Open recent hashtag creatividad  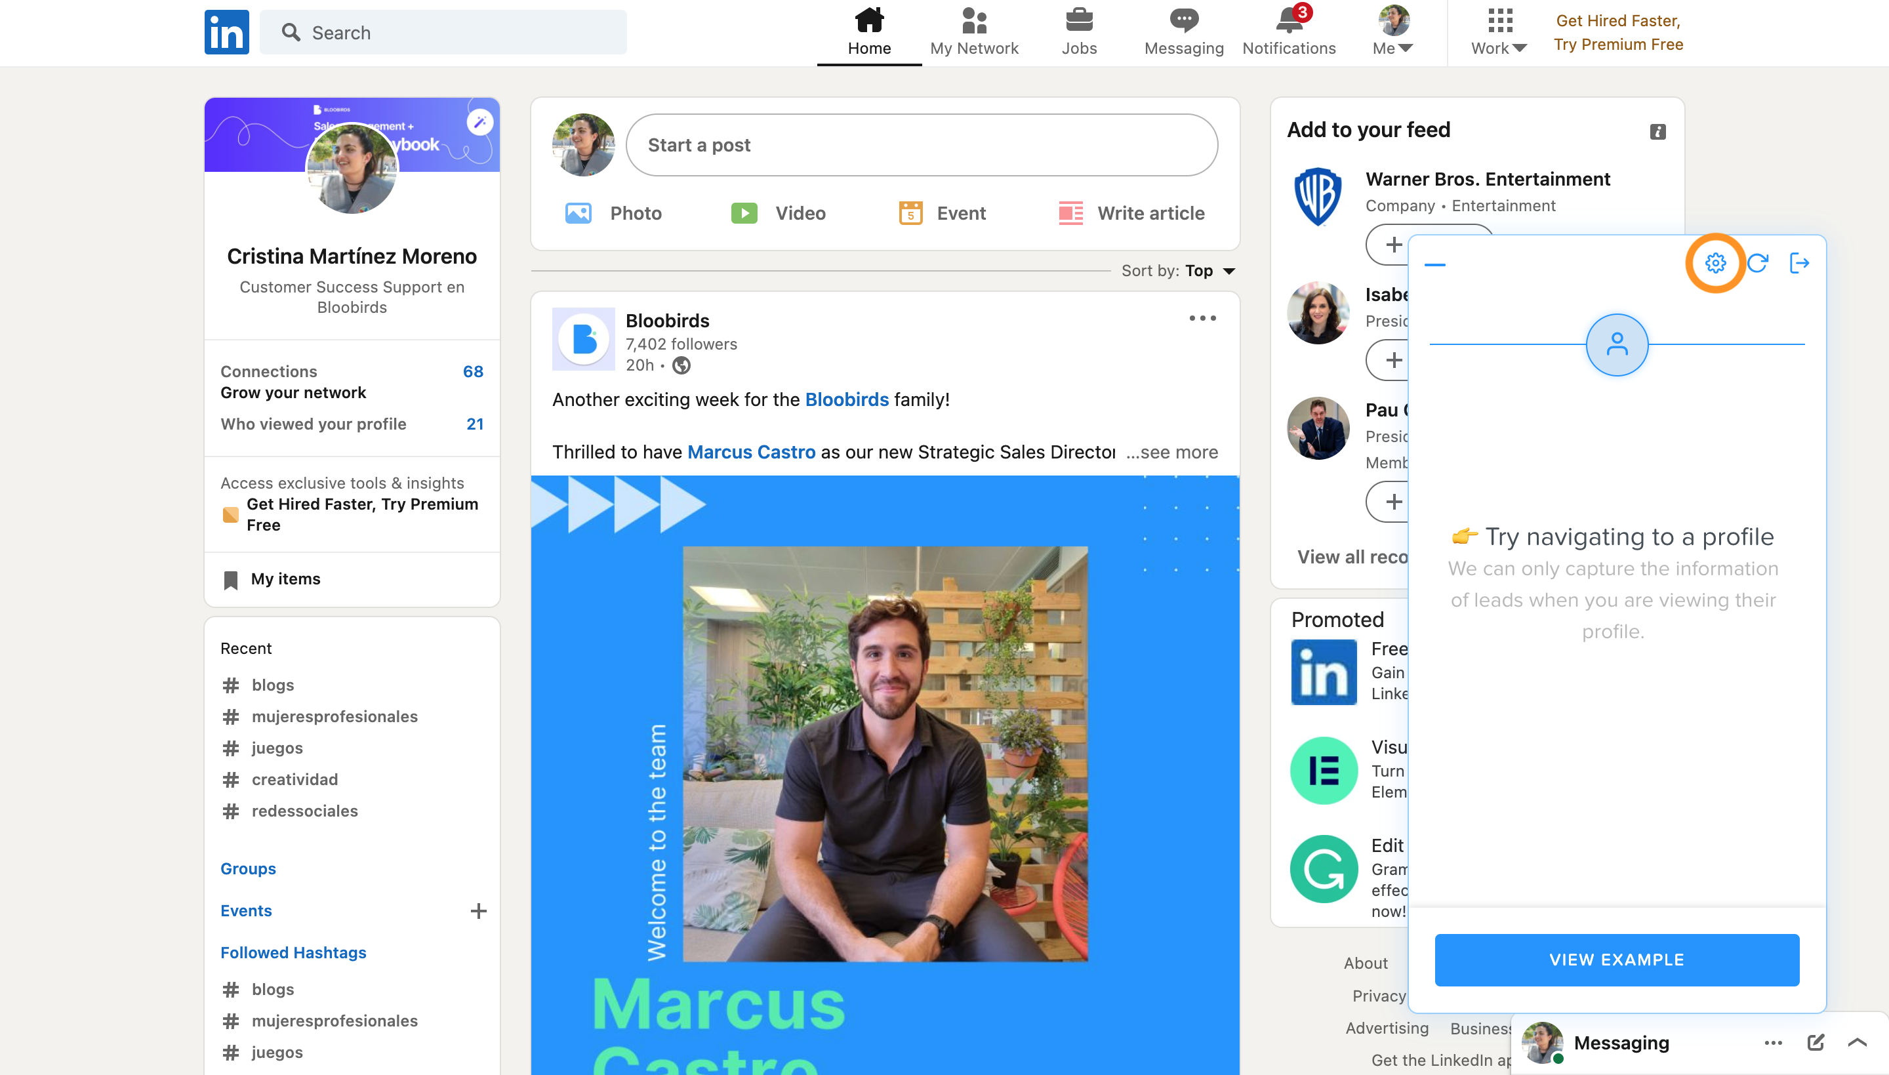click(x=280, y=779)
